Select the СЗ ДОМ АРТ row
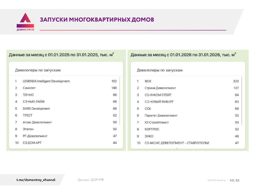 pyautogui.click(x=66, y=143)
